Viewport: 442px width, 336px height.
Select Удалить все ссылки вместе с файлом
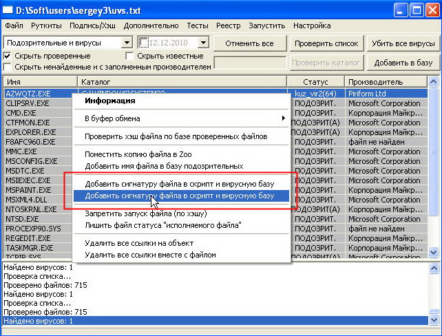point(182,255)
